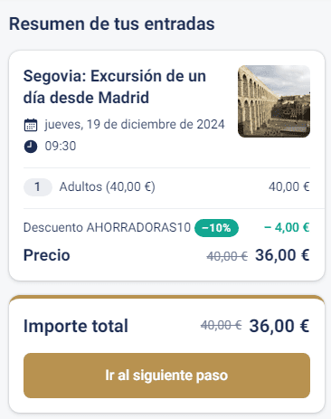Click the strikethrough 40,00 € in Precio row

tap(227, 256)
